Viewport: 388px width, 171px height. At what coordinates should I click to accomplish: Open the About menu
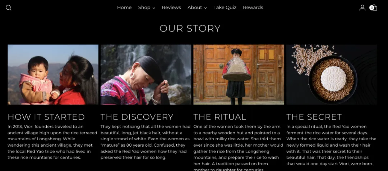195,8
